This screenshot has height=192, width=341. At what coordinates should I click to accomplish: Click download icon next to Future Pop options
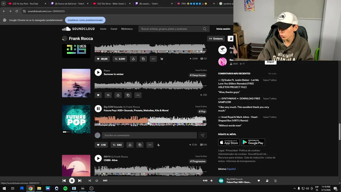[159, 145]
